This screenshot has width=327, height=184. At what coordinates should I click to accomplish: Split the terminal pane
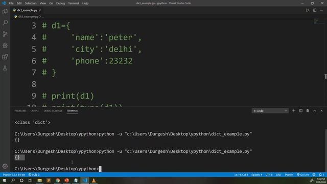pos(301,111)
